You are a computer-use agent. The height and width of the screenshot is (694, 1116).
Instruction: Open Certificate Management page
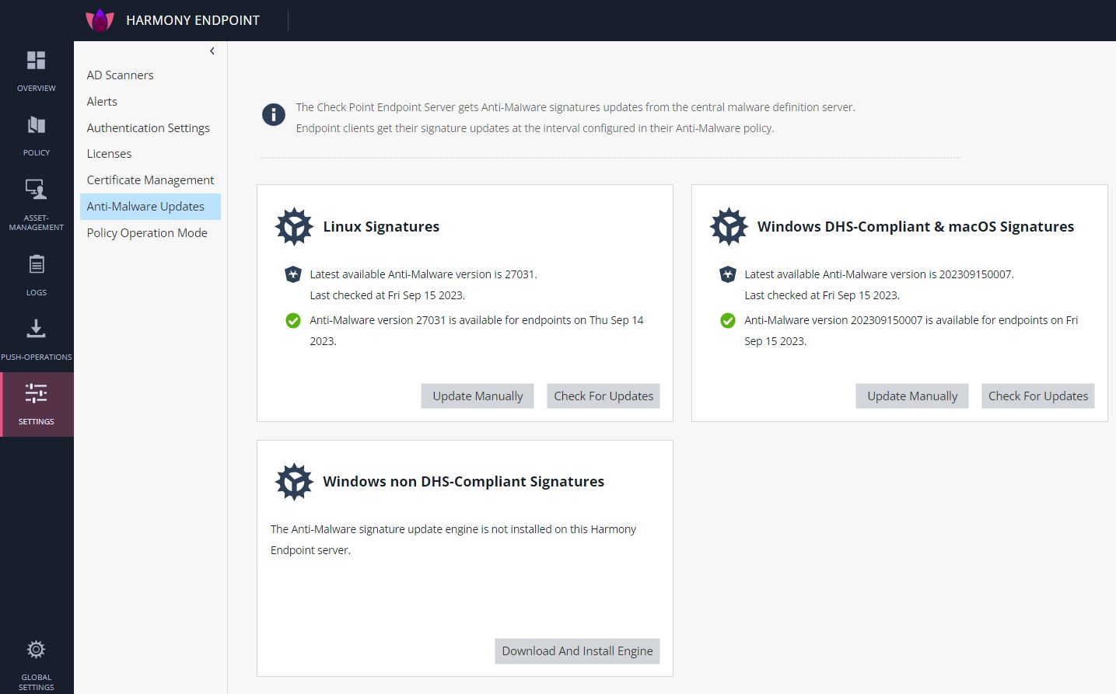pos(150,180)
